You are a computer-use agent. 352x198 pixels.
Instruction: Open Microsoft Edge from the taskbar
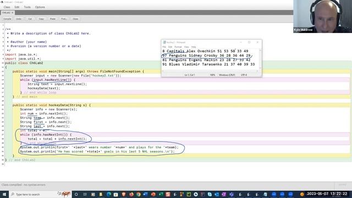pos(109,194)
